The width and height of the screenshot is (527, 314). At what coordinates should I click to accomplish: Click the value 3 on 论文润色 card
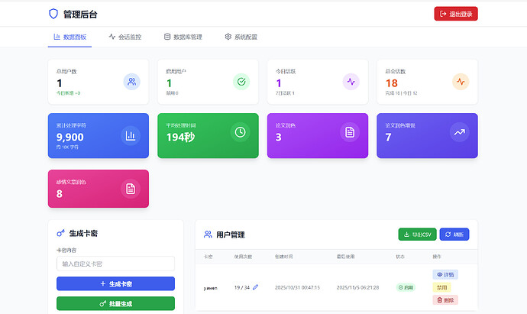(279, 138)
